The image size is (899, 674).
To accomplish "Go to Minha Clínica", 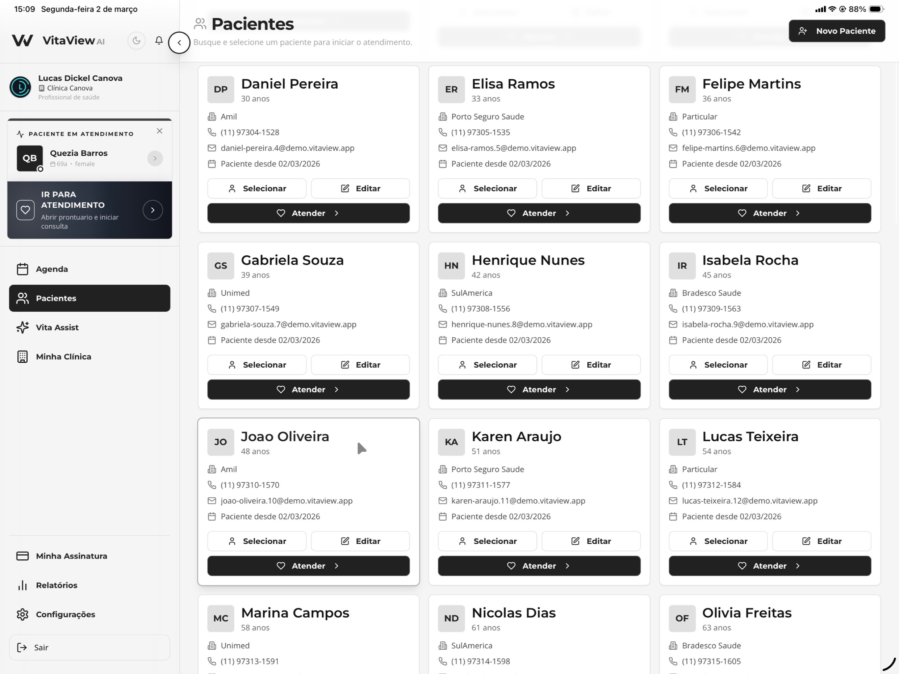I will (90, 357).
